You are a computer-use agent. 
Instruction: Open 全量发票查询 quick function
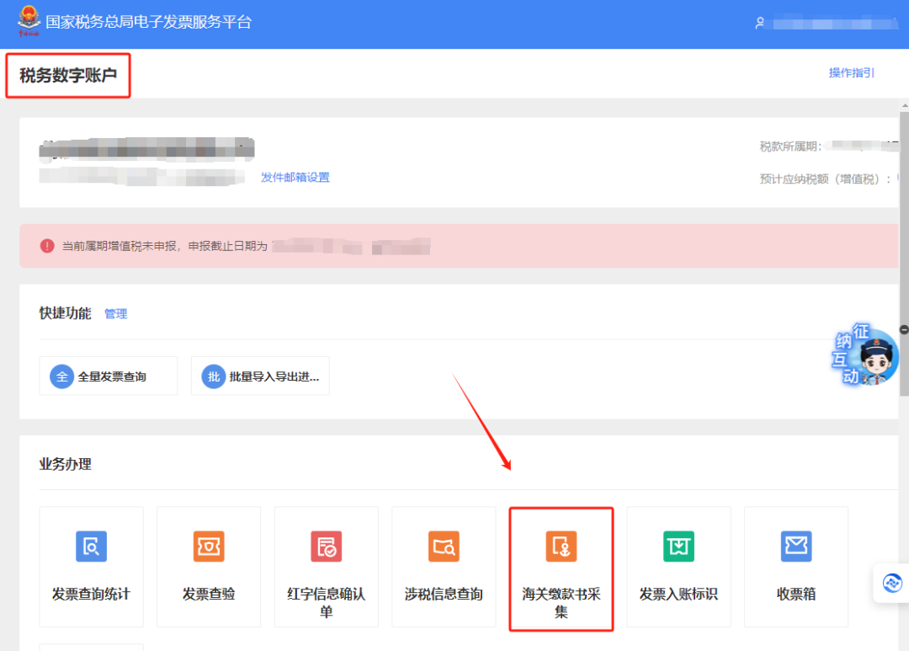(x=109, y=376)
